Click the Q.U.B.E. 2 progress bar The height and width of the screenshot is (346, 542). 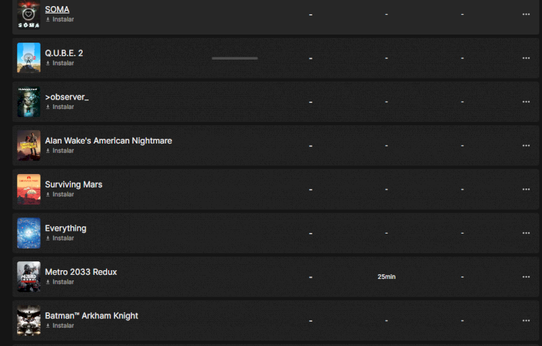pos(234,58)
